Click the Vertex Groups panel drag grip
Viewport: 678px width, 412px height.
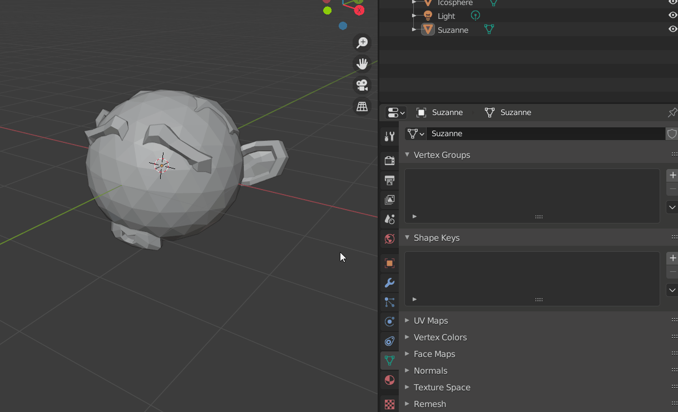(674, 155)
